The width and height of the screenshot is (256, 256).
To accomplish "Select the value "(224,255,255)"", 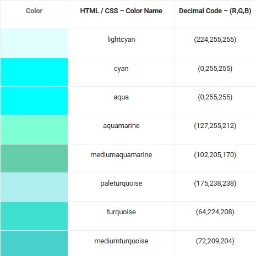I will click(215, 40).
